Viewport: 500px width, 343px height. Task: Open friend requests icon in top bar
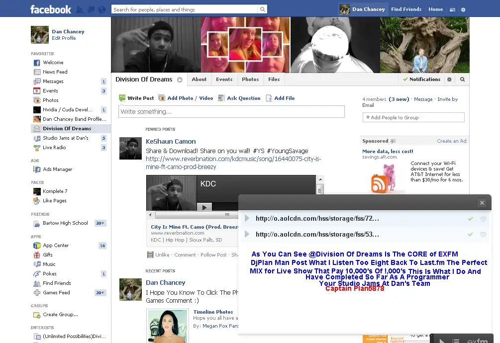tap(80, 9)
